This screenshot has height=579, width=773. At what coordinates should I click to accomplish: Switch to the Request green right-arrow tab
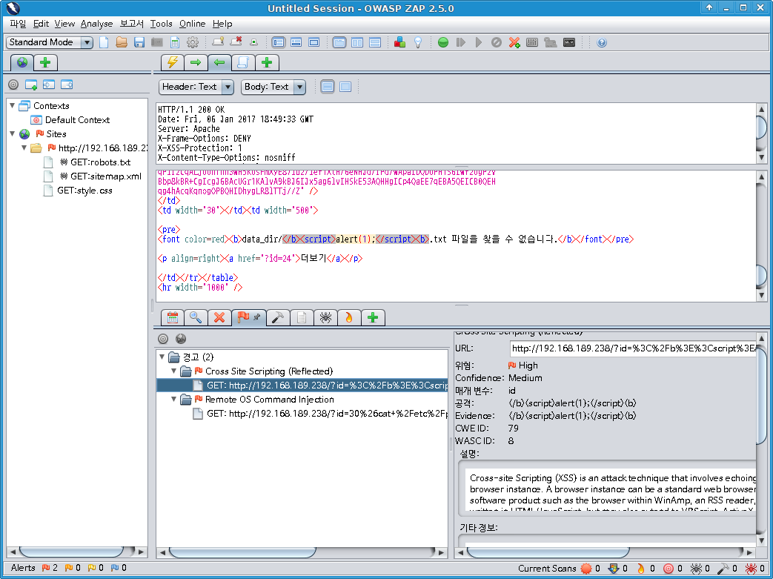tap(196, 62)
